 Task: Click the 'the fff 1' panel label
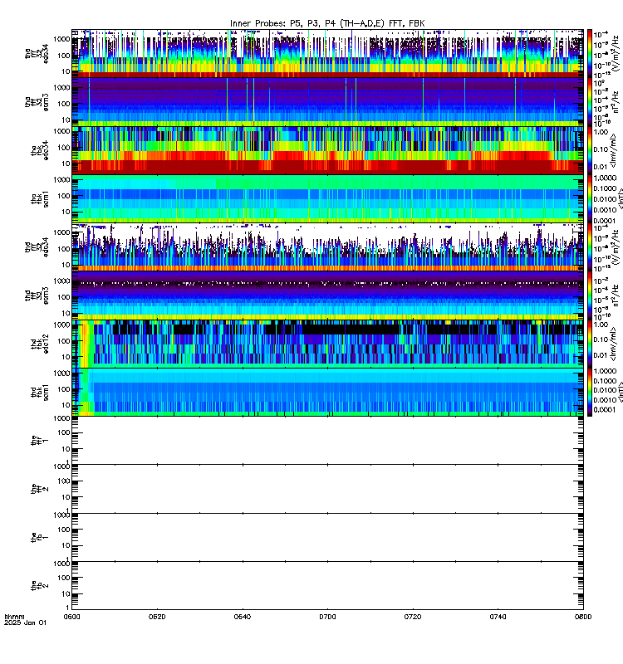tap(40, 441)
